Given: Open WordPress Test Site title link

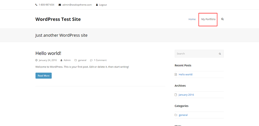Looking at the screenshot, I should pyautogui.click(x=58, y=19).
